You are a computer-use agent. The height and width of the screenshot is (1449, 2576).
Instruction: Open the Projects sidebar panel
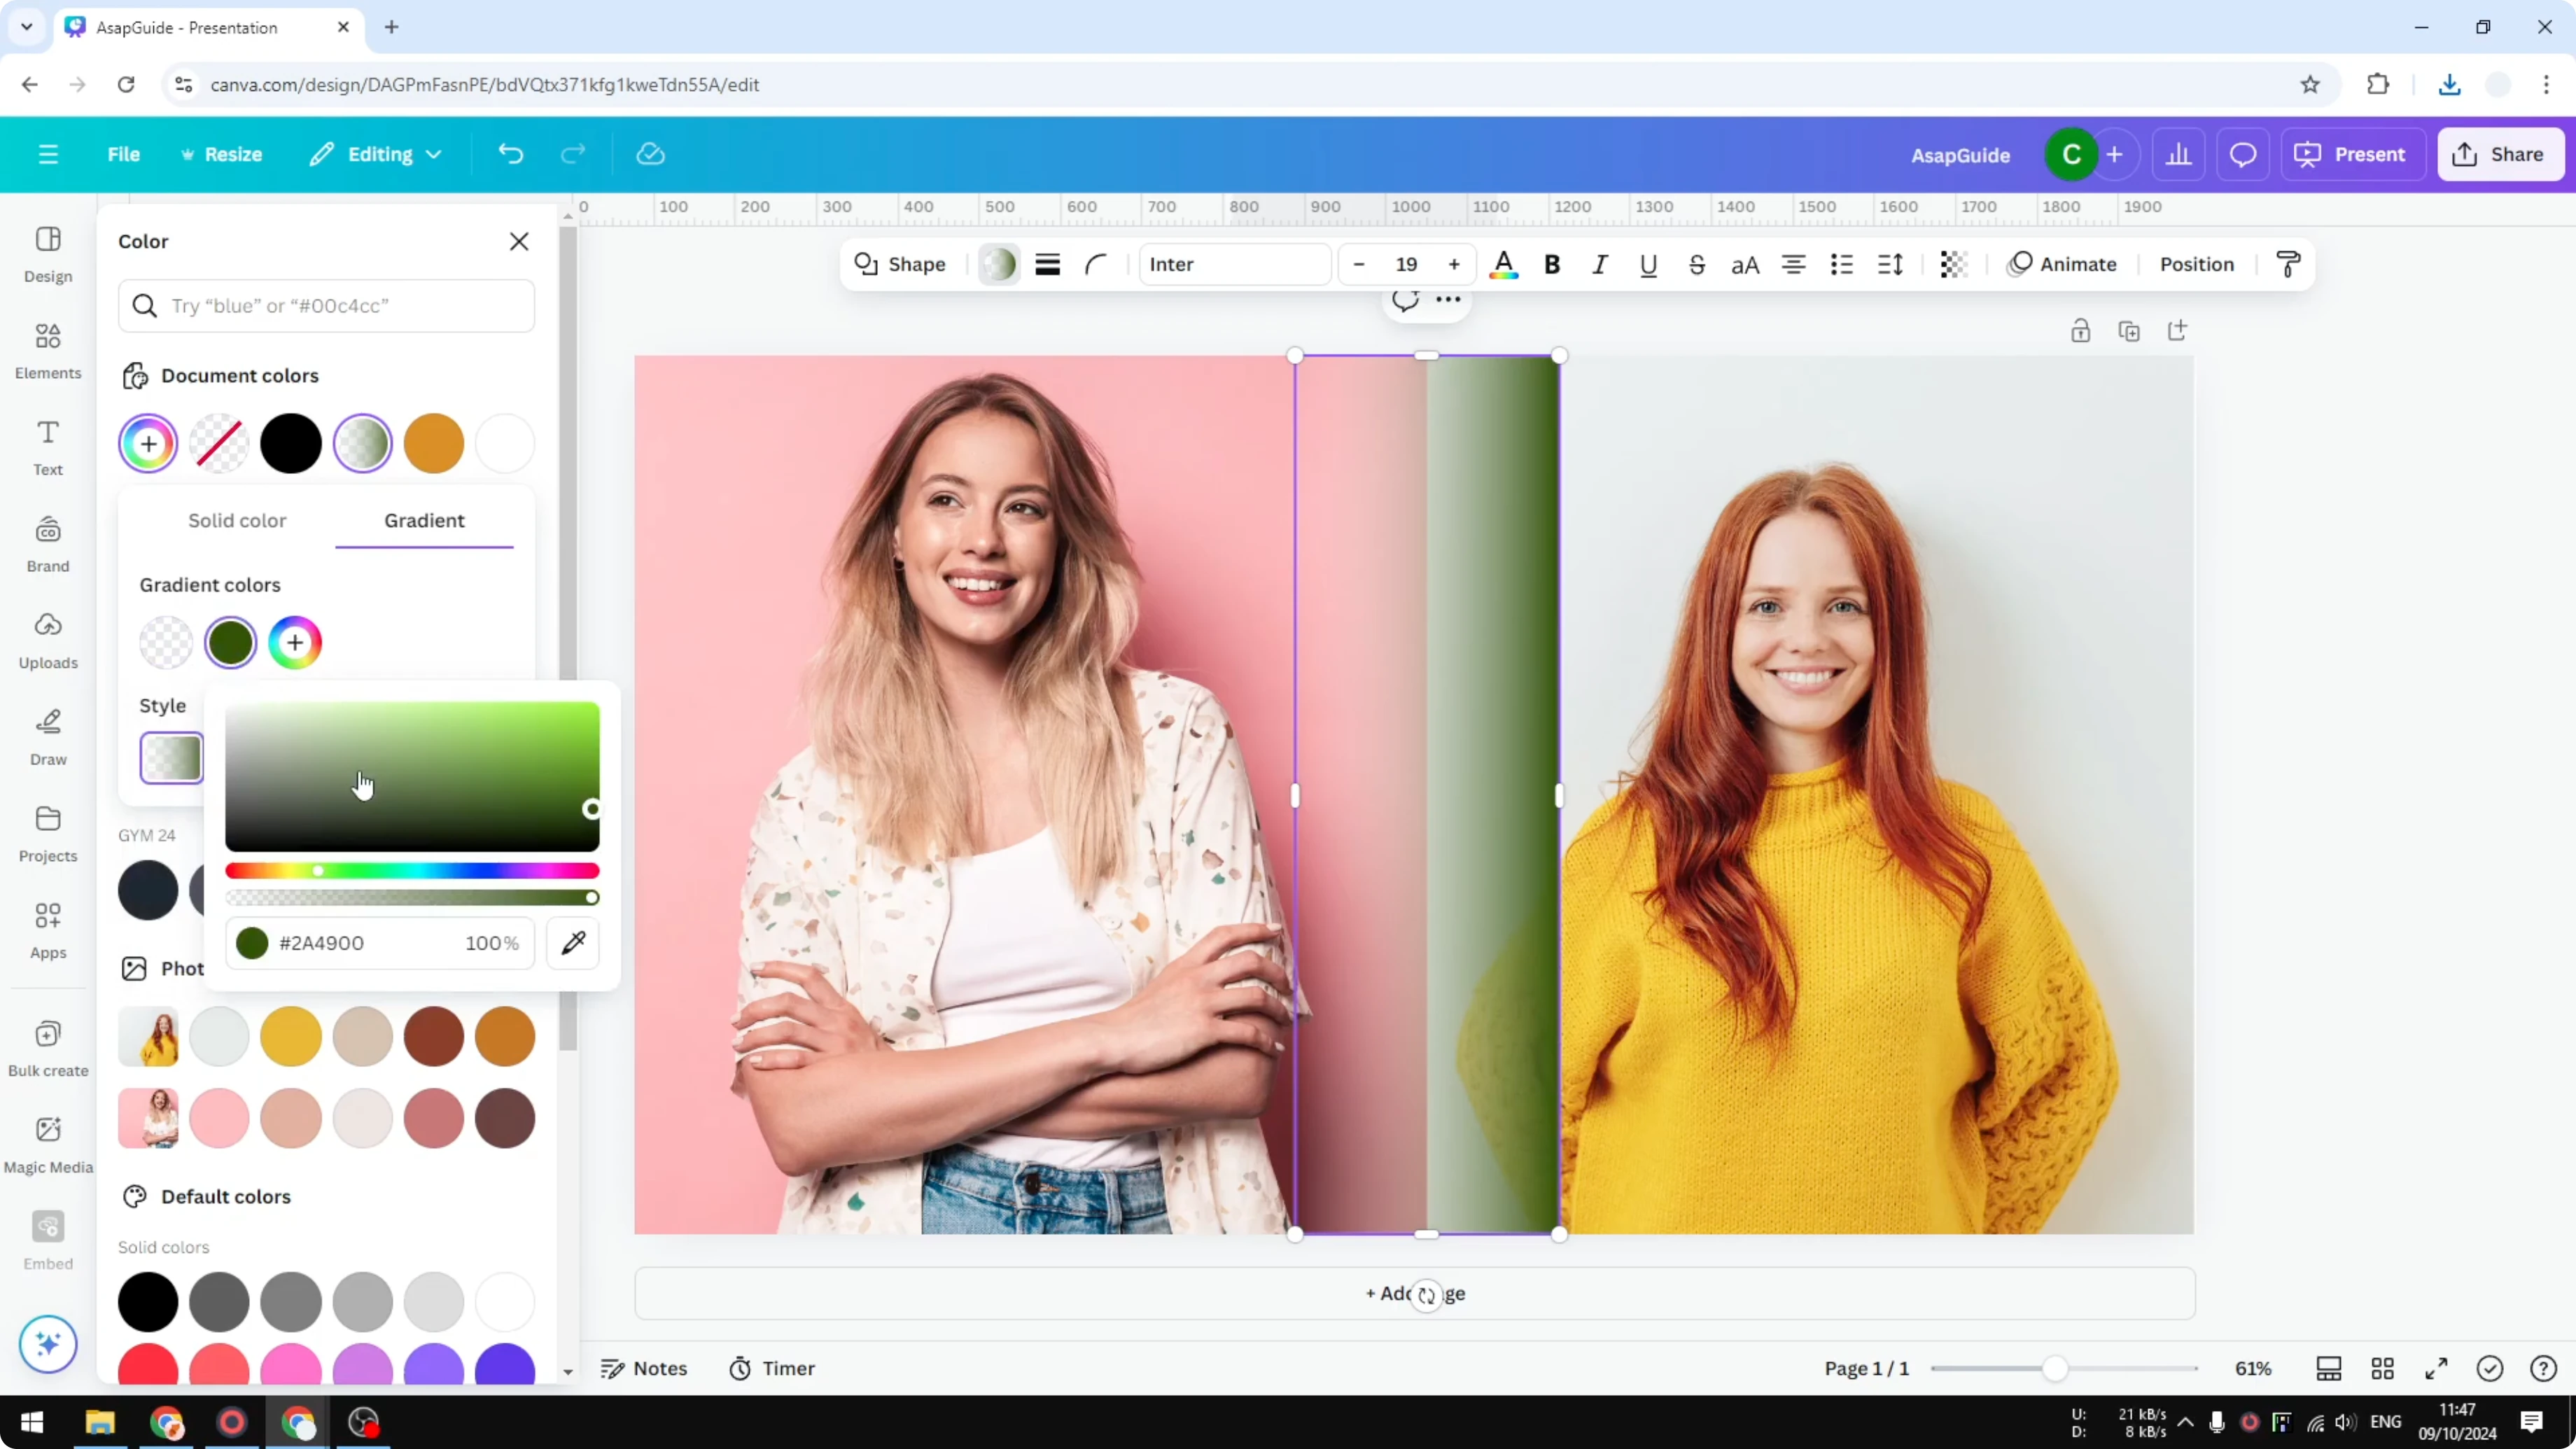pos(48,834)
